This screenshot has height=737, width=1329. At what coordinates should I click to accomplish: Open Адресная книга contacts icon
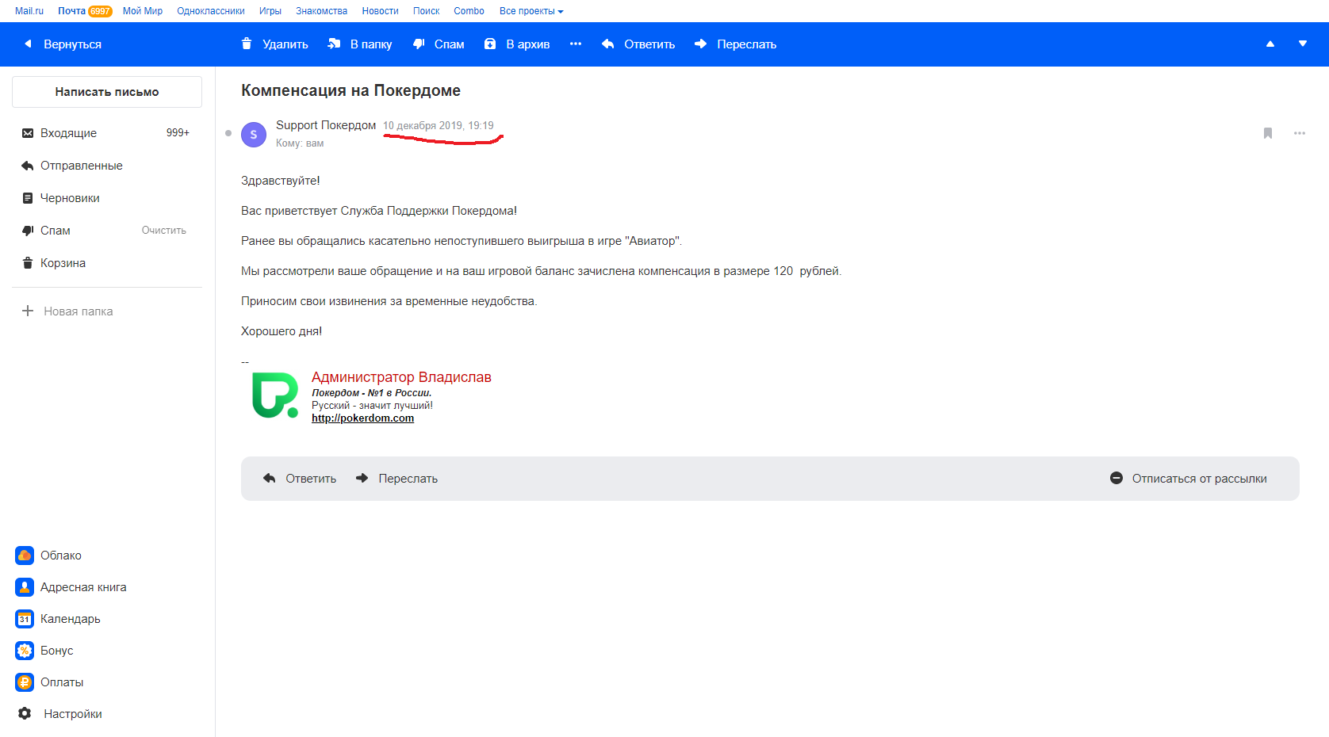(25, 587)
